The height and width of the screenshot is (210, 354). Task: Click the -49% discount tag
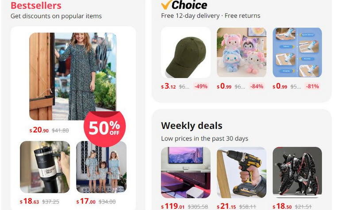(x=201, y=86)
